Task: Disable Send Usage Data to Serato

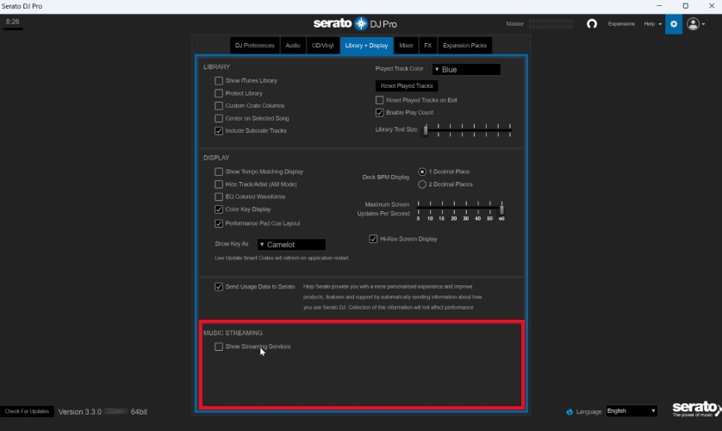Action: 219,287
